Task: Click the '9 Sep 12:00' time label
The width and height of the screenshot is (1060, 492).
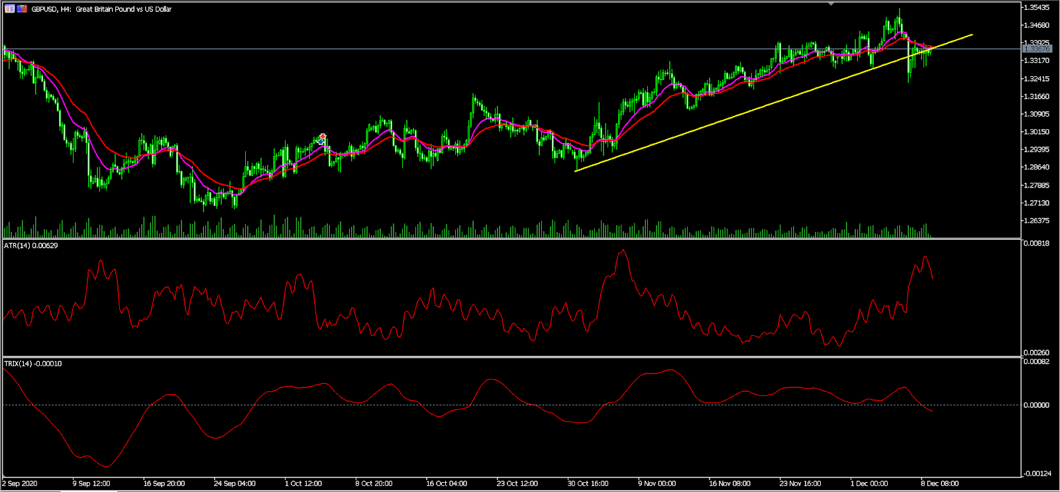Action: click(x=91, y=483)
